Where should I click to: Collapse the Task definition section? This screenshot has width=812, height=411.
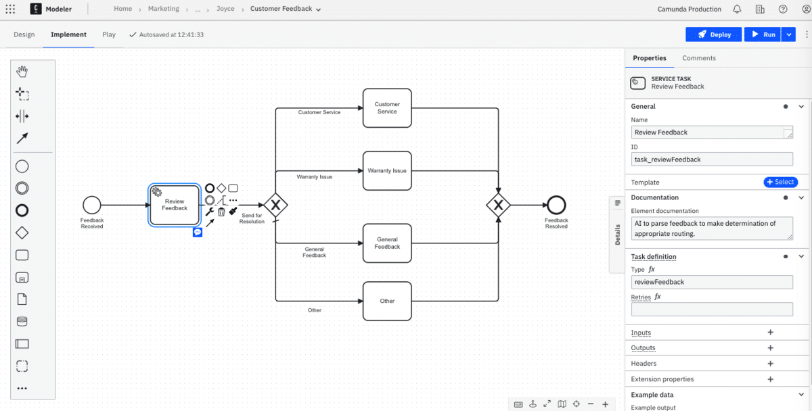pyautogui.click(x=801, y=257)
